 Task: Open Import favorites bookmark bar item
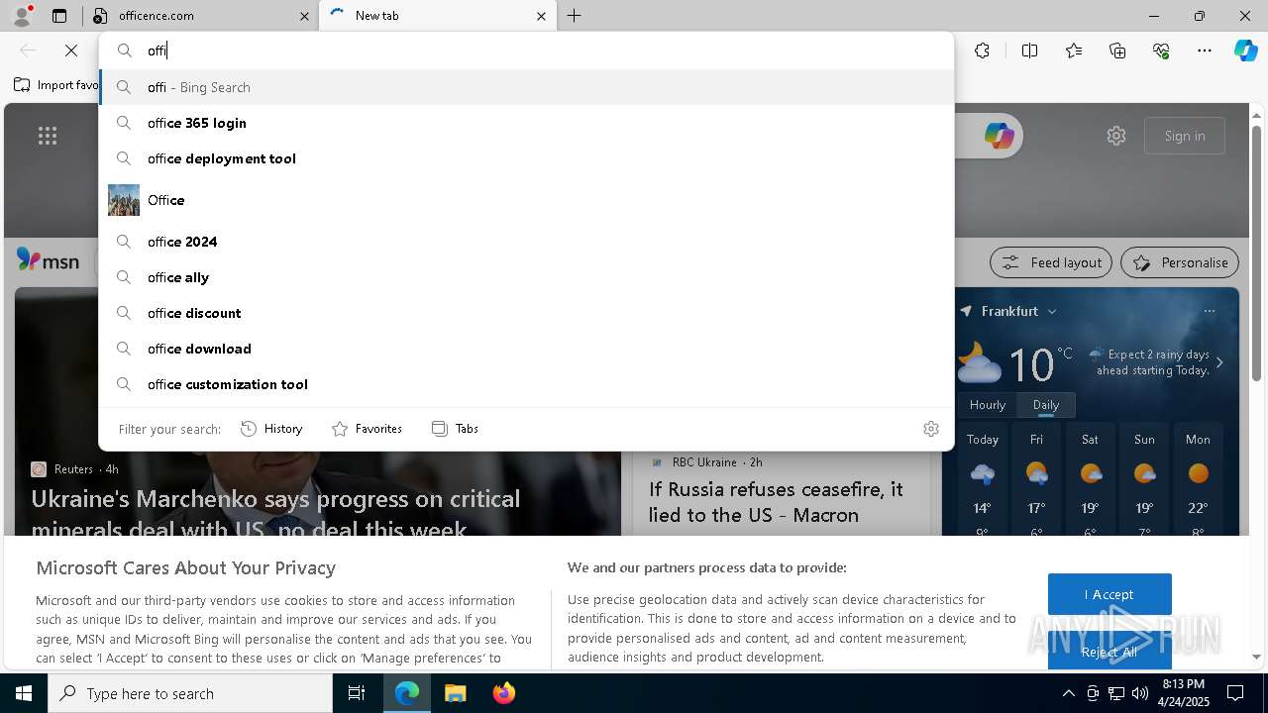56,85
